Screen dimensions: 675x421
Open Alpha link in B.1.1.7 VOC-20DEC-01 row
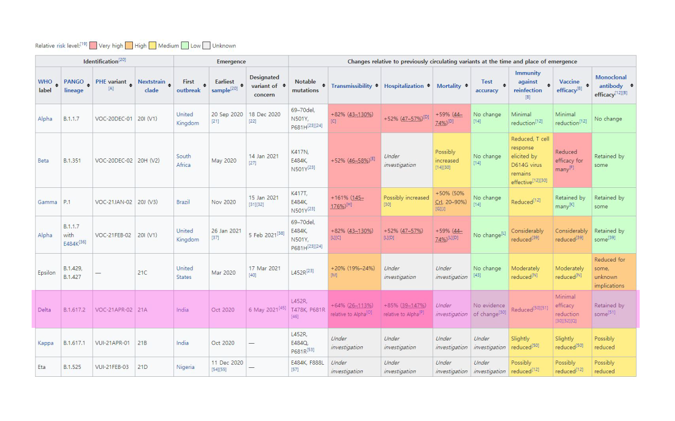(45, 118)
